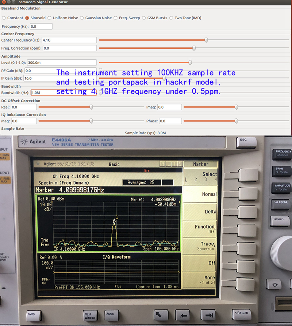Viewport: 292px width, 326px height.
Task: Click the right-arrow-to-bar key
Action: pyautogui.click(x=208, y=315)
